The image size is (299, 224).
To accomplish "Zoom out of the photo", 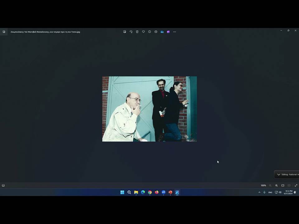I will point(270,185).
